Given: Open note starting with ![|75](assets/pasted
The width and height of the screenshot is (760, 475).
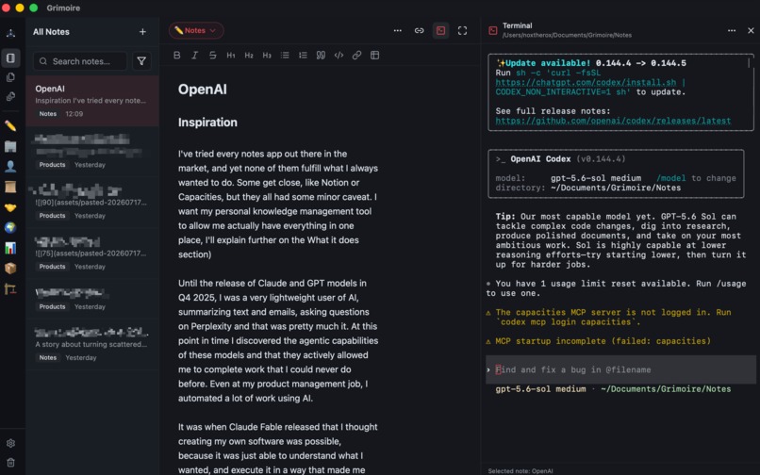Looking at the screenshot, I should point(92,254).
